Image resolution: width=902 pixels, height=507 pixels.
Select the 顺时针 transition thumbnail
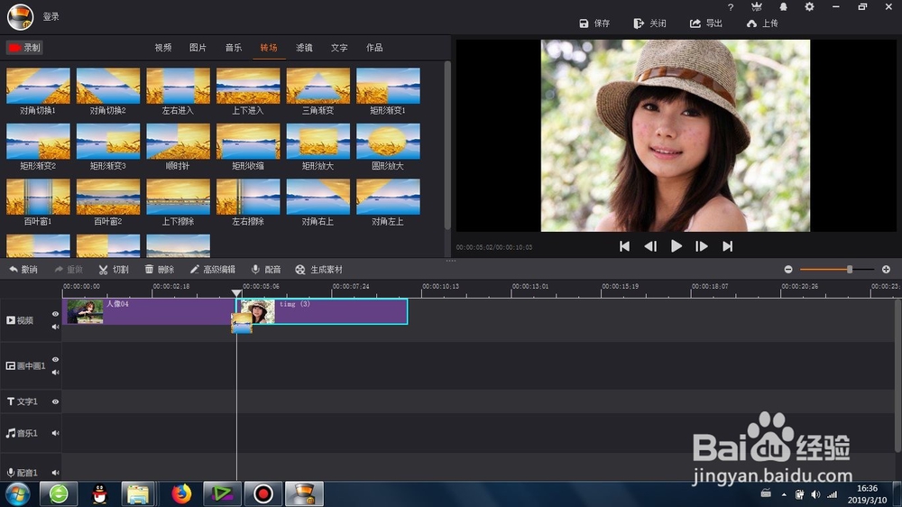point(179,141)
